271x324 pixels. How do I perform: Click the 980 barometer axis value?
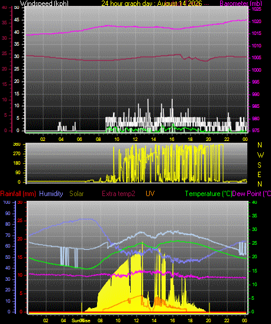click(256, 118)
